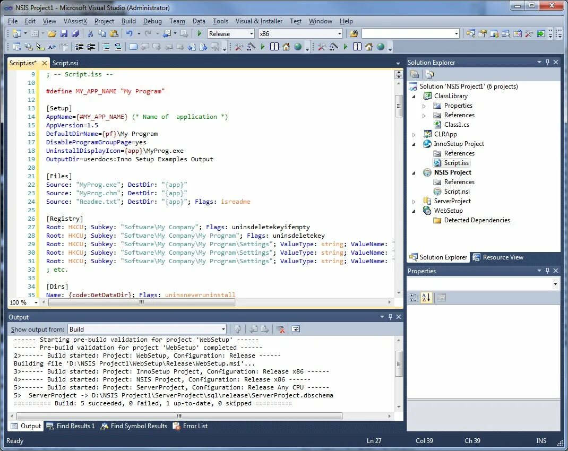Screen dimensions: 568x451
Task: Collapse the ClassLibrary project node
Action: point(414,96)
